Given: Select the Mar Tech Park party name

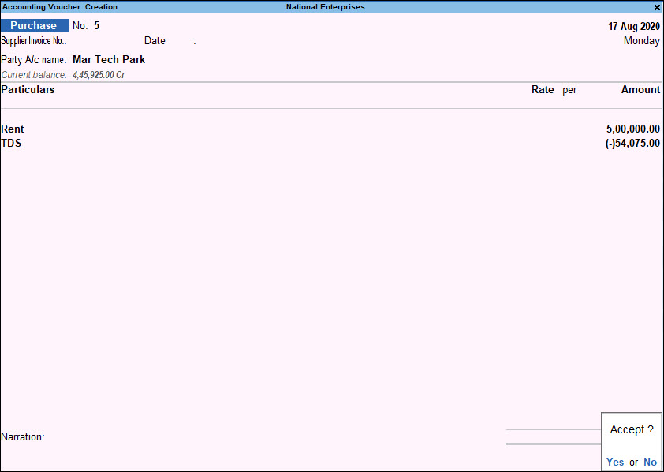Looking at the screenshot, I should tap(109, 60).
